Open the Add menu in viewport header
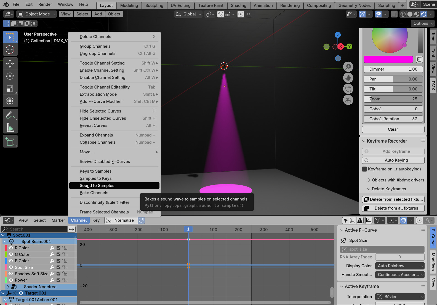Image resolution: width=437 pixels, height=305 pixels. click(x=98, y=14)
